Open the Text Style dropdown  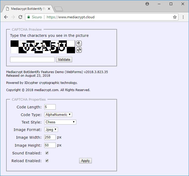(x=60, y=122)
